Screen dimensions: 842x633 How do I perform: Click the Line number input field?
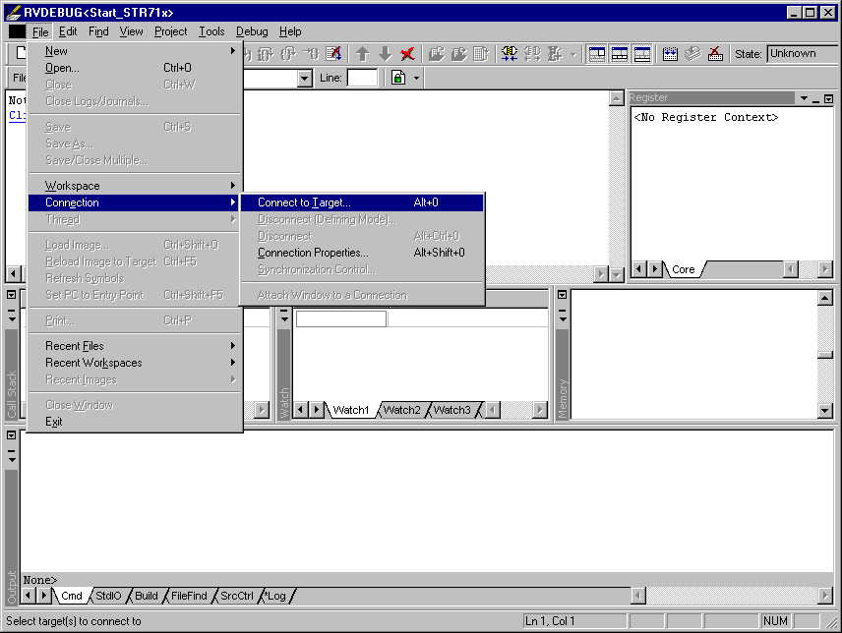(x=362, y=78)
